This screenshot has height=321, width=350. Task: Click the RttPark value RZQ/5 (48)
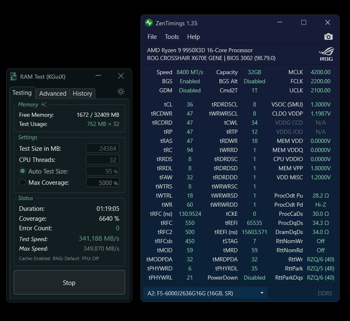point(320,268)
